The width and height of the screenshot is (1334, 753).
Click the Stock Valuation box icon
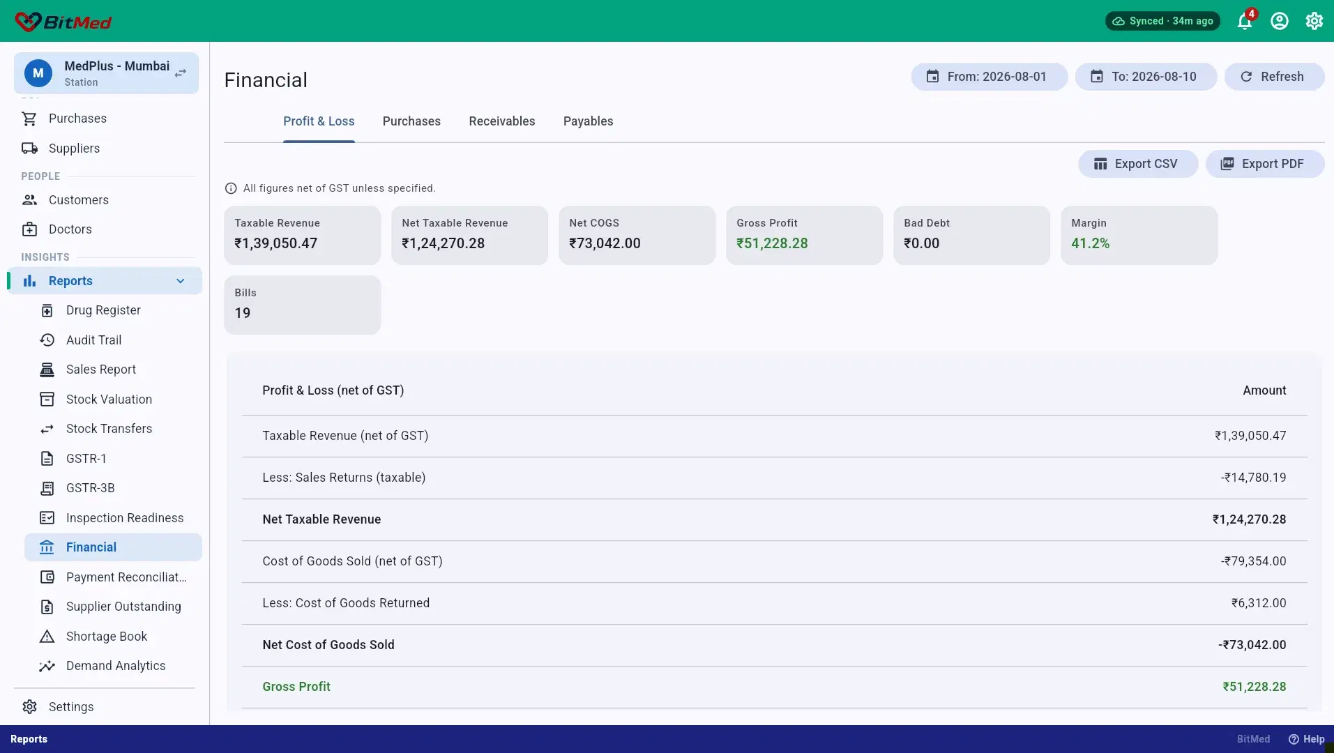tap(47, 400)
